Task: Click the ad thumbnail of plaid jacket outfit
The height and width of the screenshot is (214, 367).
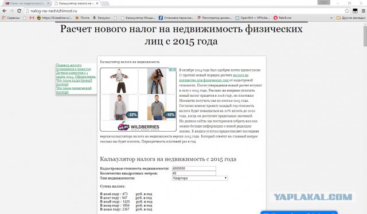Action: [119, 81]
